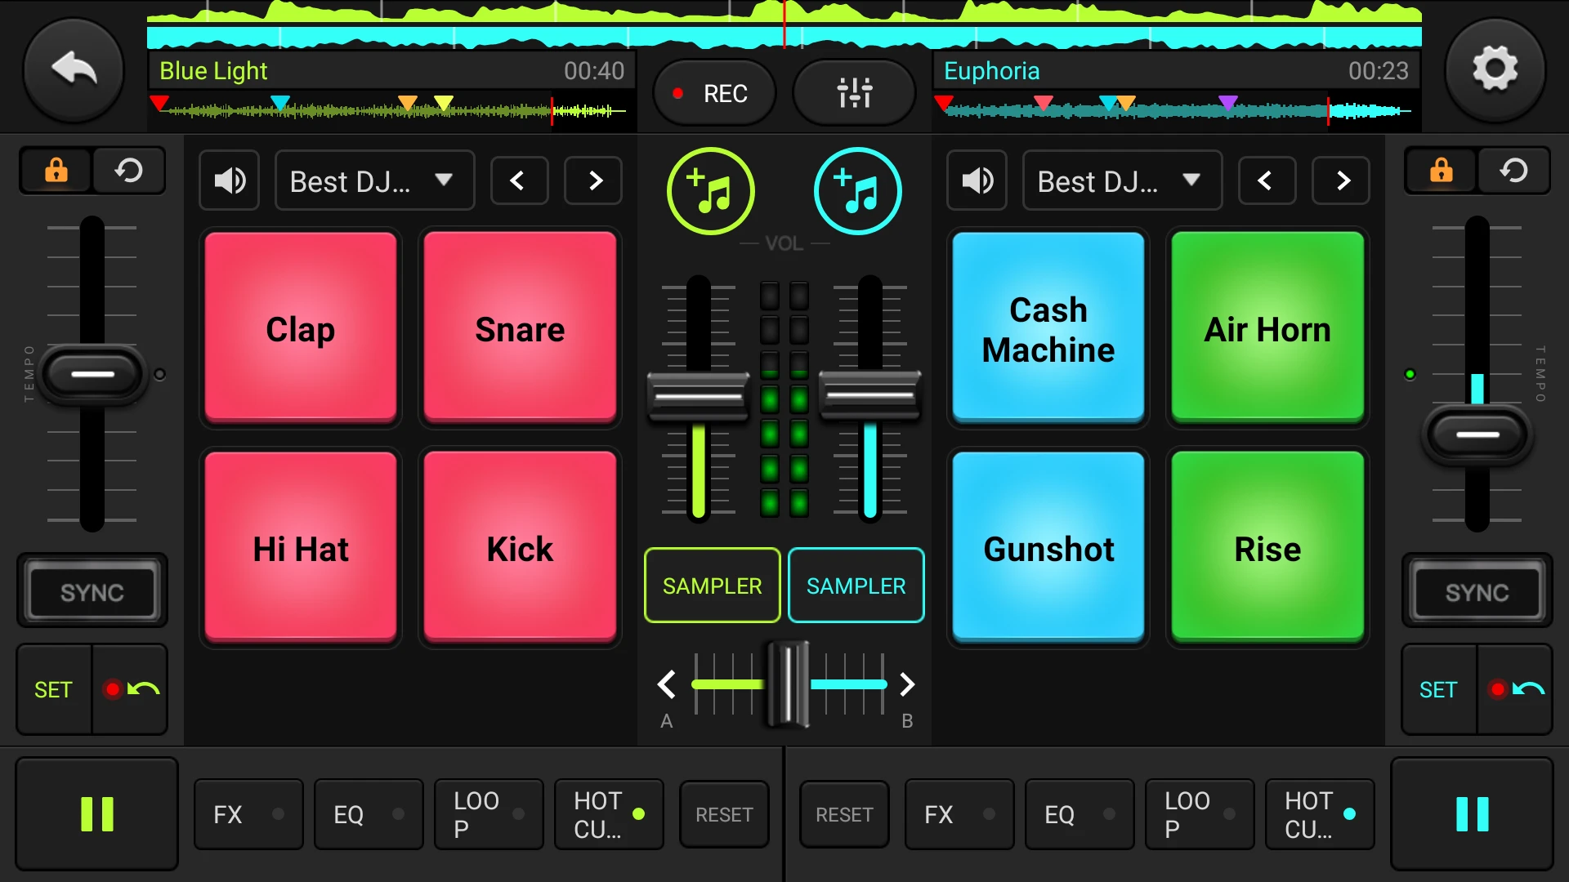Expand the right Best DJ sample pack dropdown
Viewport: 1569px width, 882px height.
click(x=1121, y=180)
